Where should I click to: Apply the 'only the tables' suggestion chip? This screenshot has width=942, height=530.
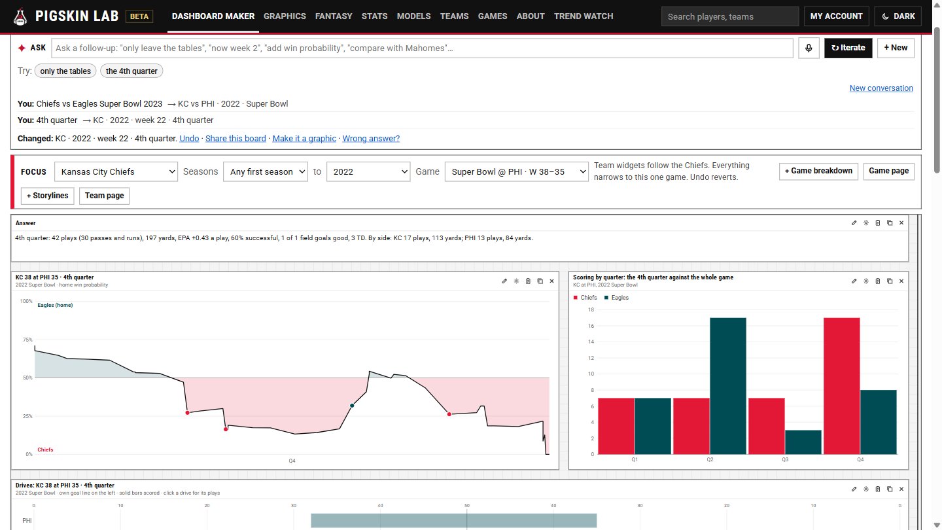pyautogui.click(x=65, y=71)
